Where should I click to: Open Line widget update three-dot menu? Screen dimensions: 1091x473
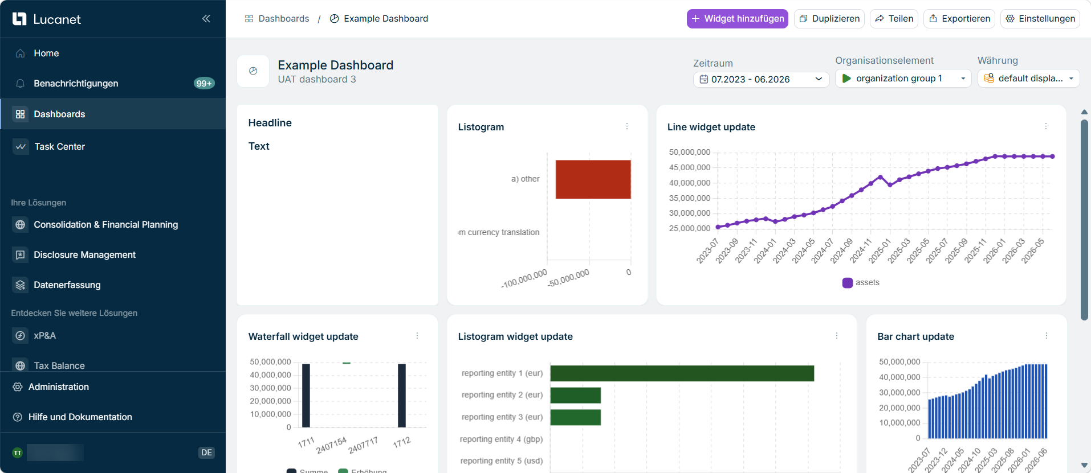coord(1046,126)
